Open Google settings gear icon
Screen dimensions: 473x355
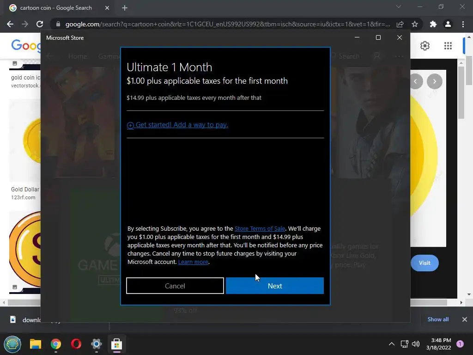tap(425, 46)
